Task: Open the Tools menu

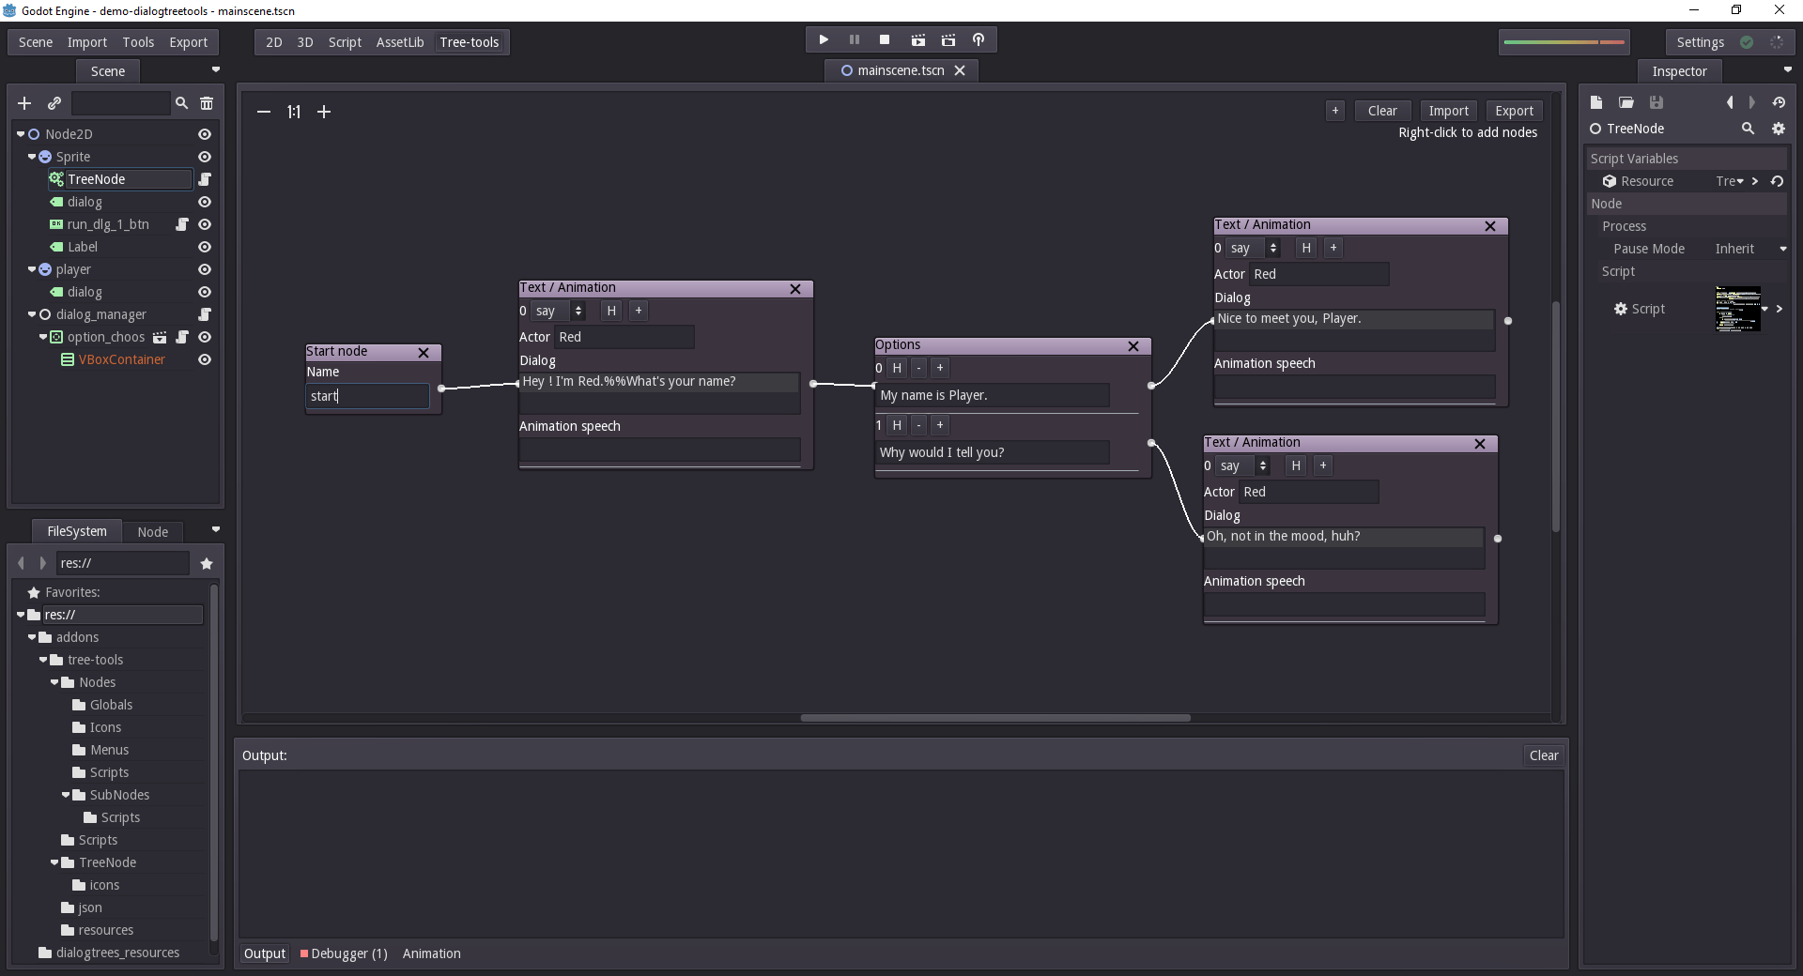Action: tap(137, 41)
